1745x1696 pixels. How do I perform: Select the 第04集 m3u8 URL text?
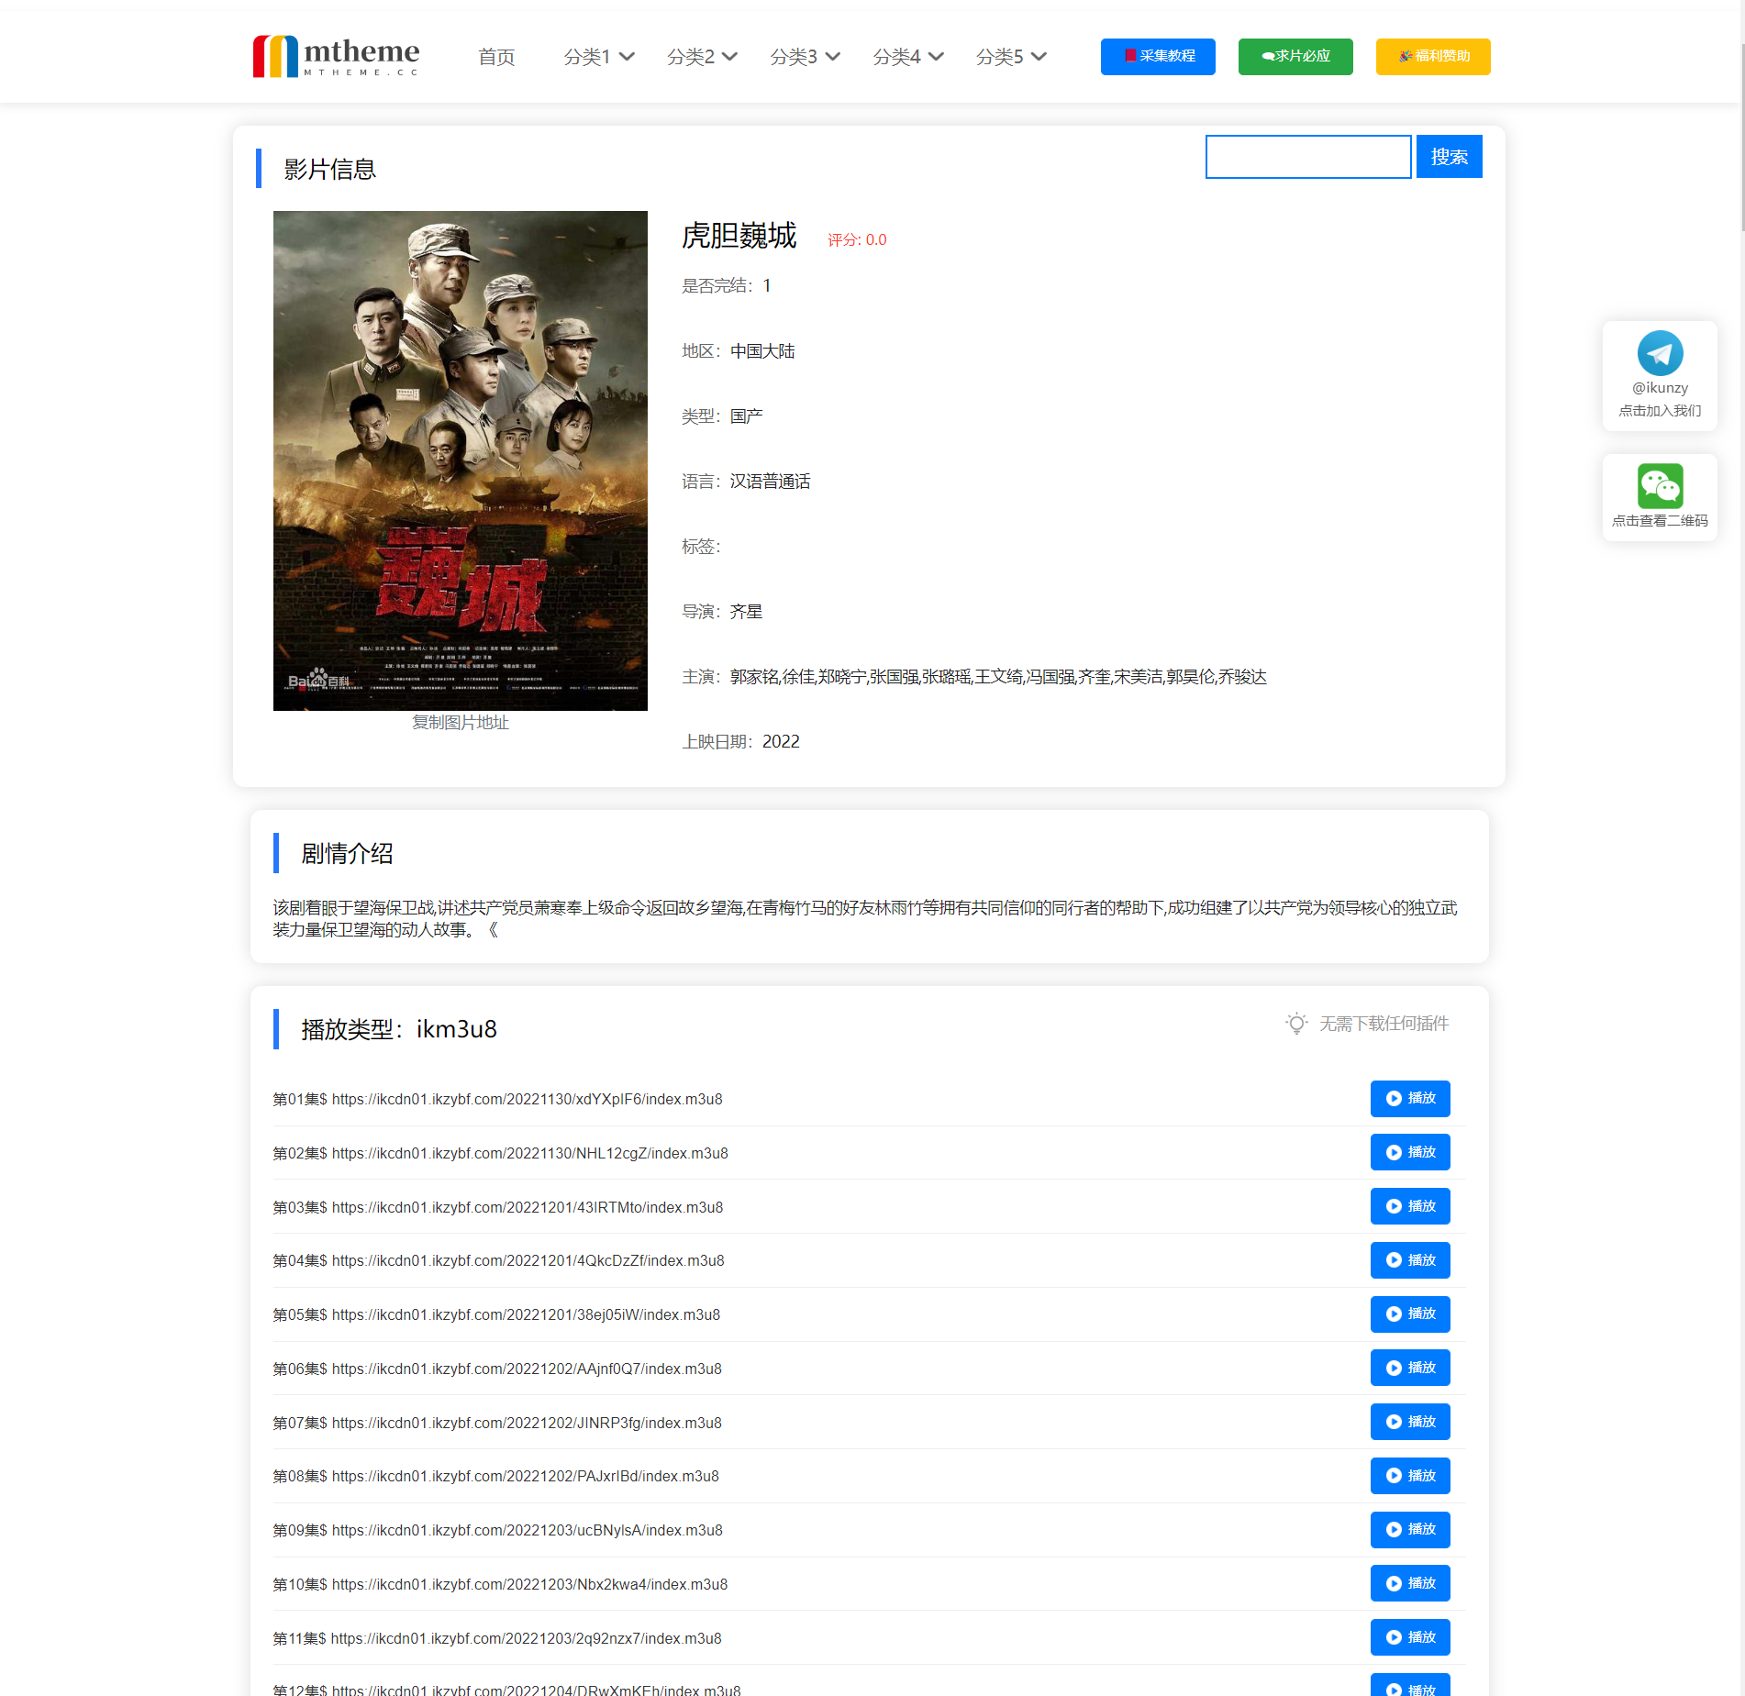(528, 1261)
